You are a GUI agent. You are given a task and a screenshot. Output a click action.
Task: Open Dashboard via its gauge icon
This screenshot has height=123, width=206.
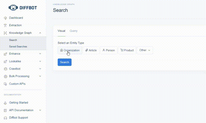coord(5,18)
